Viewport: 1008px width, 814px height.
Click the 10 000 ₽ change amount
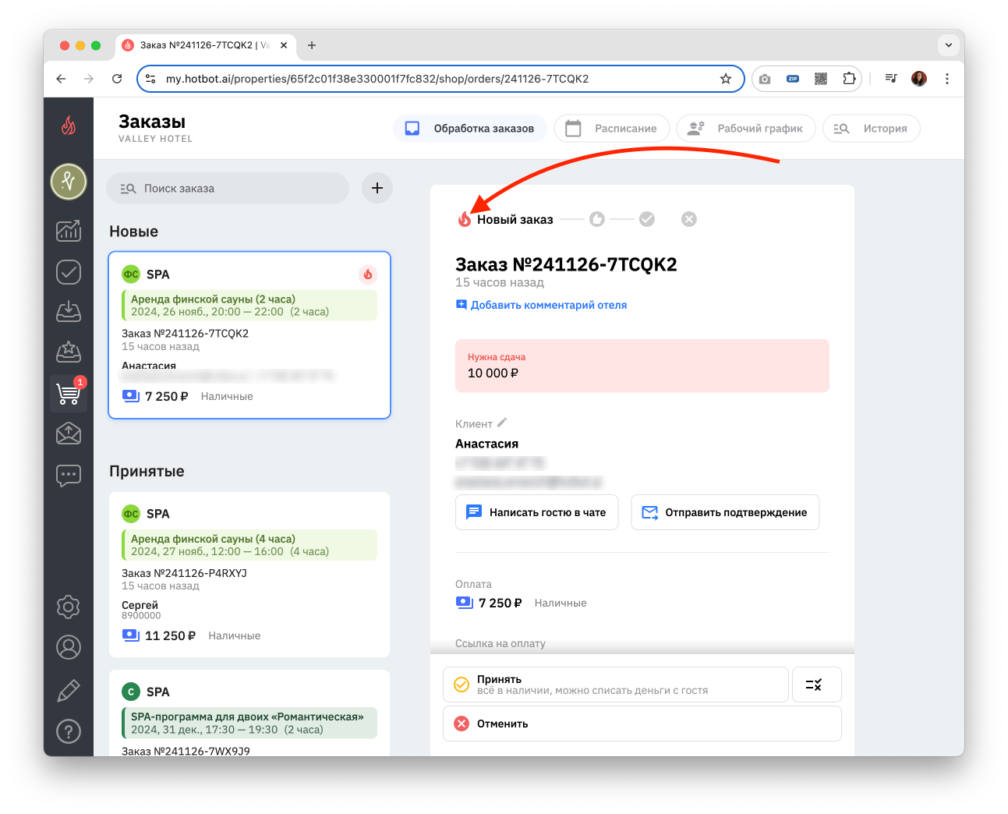pyautogui.click(x=493, y=373)
